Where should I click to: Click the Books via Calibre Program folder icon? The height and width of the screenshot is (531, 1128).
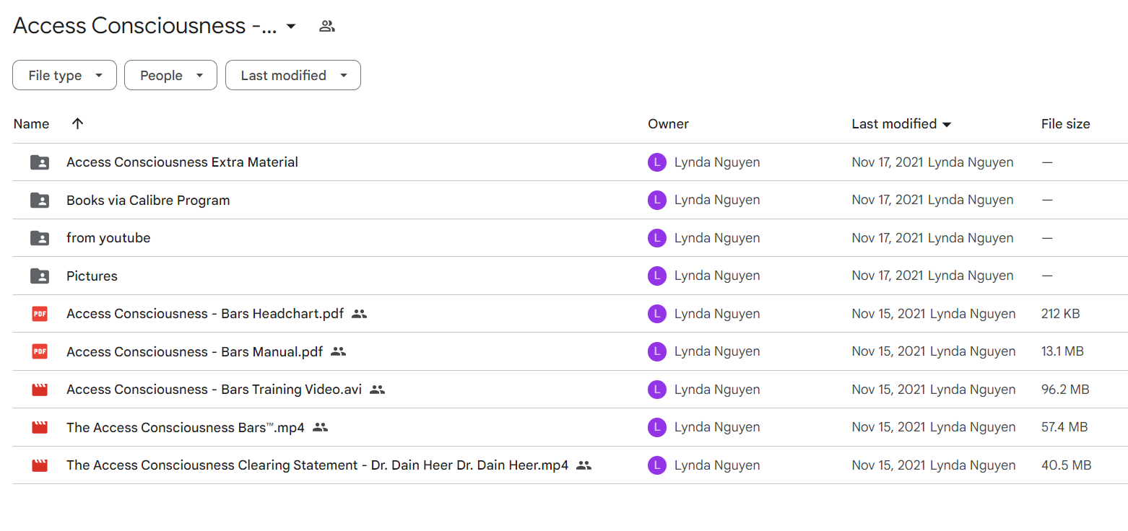coord(40,200)
